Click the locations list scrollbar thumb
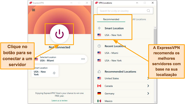The image size is (185, 104). pos(155,37)
